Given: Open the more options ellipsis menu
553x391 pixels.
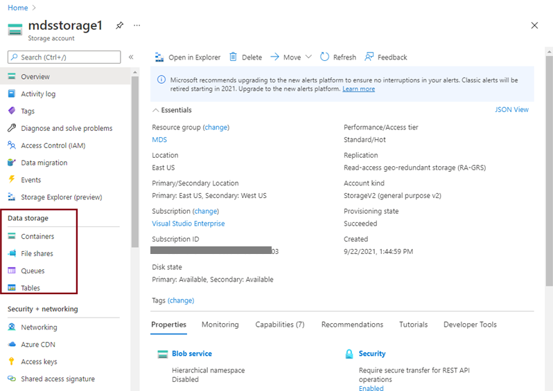Looking at the screenshot, I should [137, 26].
